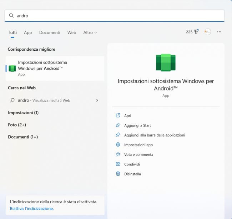Click the Riattiva l'indicizzazione link
Screen dimensions: 232x219
pyautogui.click(x=32, y=209)
